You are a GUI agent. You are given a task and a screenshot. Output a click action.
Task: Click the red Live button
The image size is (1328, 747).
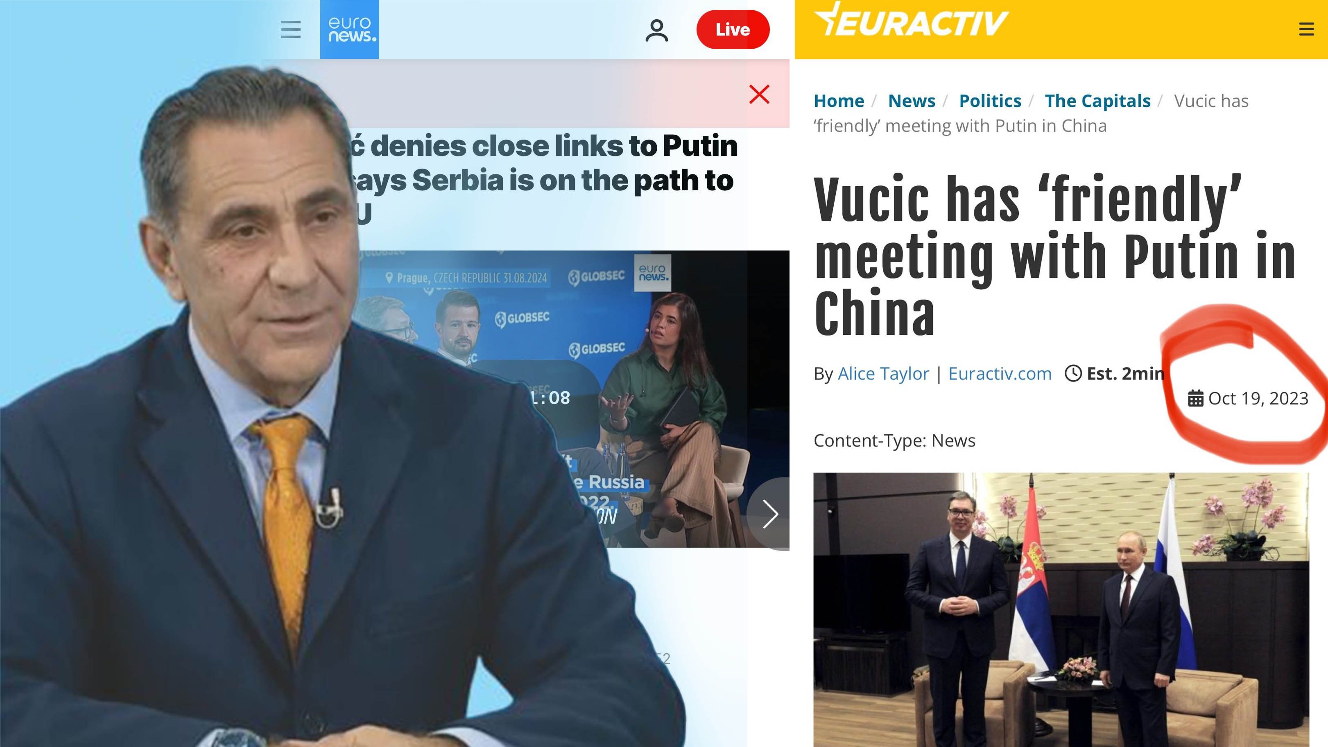tap(733, 29)
